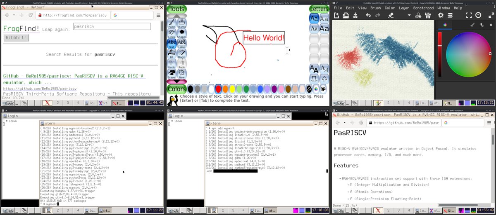496x215 pixels.
Task: Select the Text tool in Tux Paint
Action: click(x=172, y=44)
